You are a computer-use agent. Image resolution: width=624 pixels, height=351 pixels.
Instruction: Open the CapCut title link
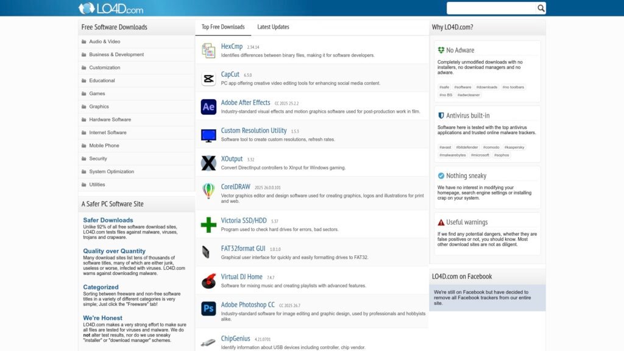(230, 74)
